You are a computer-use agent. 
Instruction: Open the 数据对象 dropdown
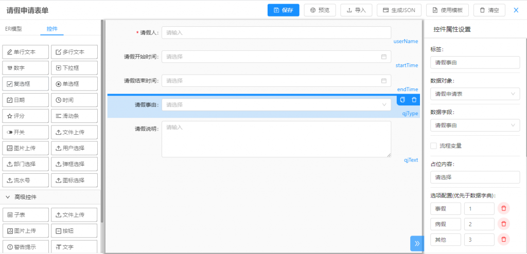[x=475, y=94]
